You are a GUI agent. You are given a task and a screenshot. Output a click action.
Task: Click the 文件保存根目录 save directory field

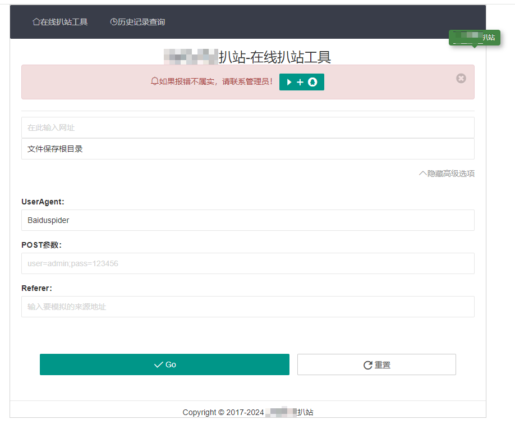(x=247, y=149)
